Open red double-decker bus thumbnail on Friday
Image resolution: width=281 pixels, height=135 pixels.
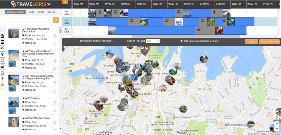[124, 13]
